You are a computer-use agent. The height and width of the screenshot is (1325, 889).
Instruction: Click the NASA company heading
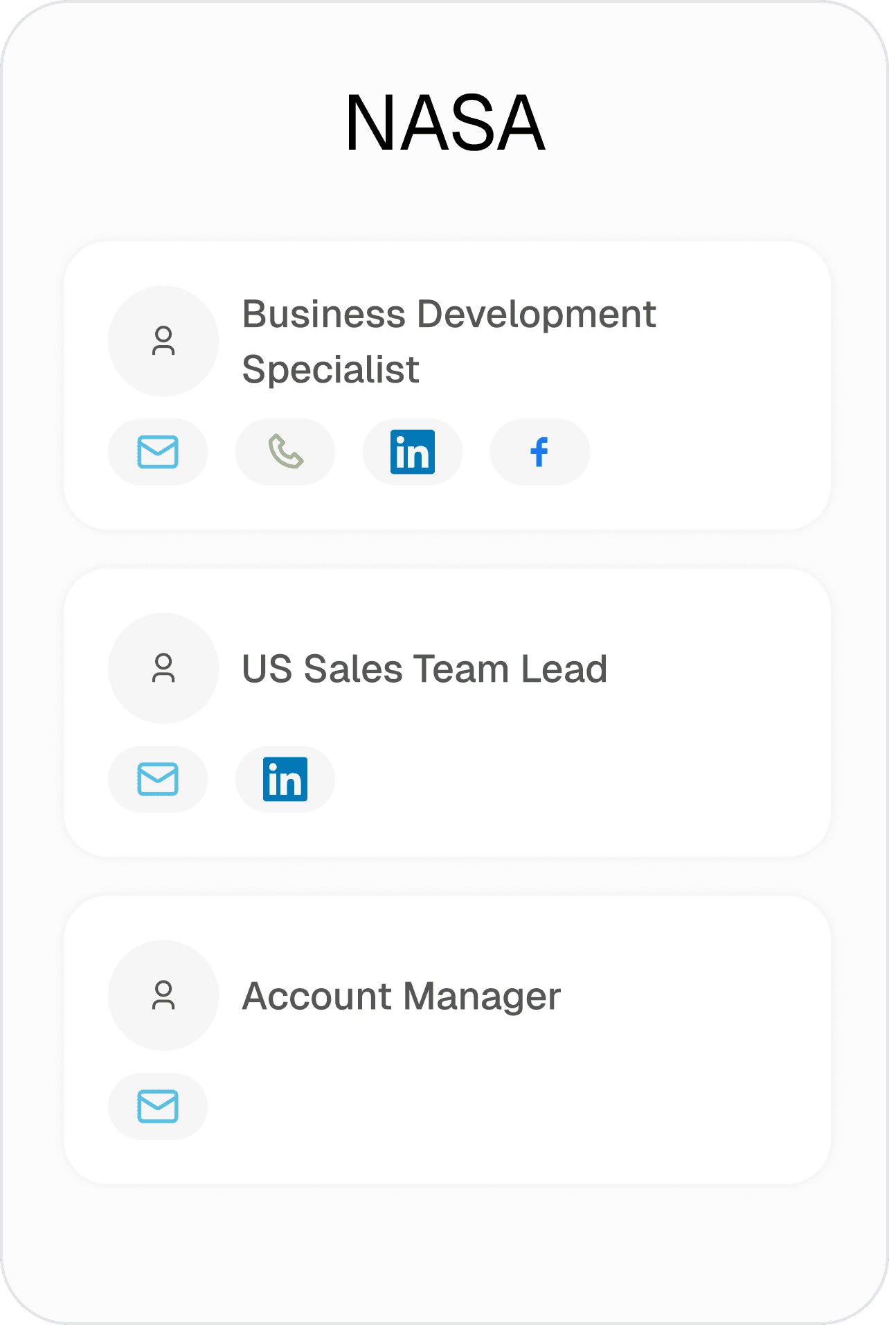[x=445, y=123]
